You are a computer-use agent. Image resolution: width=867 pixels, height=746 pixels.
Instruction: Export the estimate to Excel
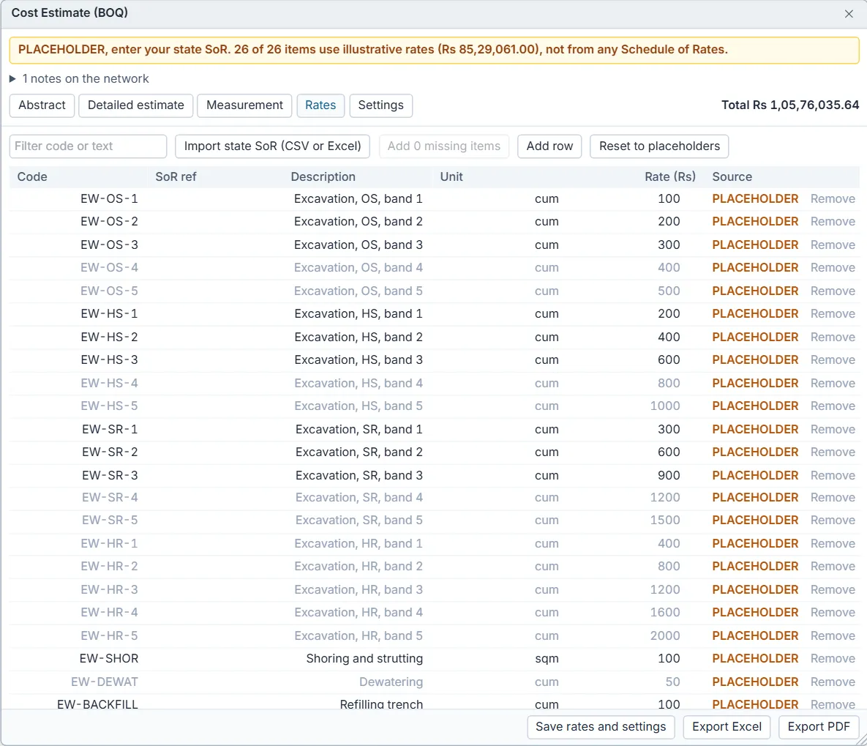727,727
